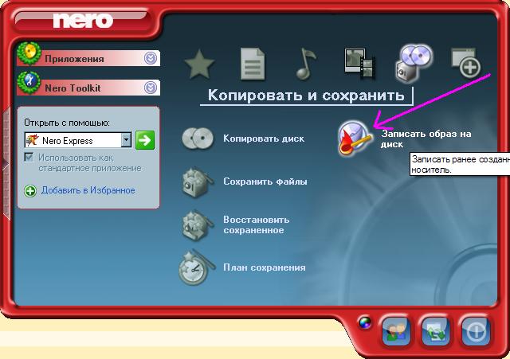Click the round power button icon
Screen dimensions: 510x359
coord(476,331)
